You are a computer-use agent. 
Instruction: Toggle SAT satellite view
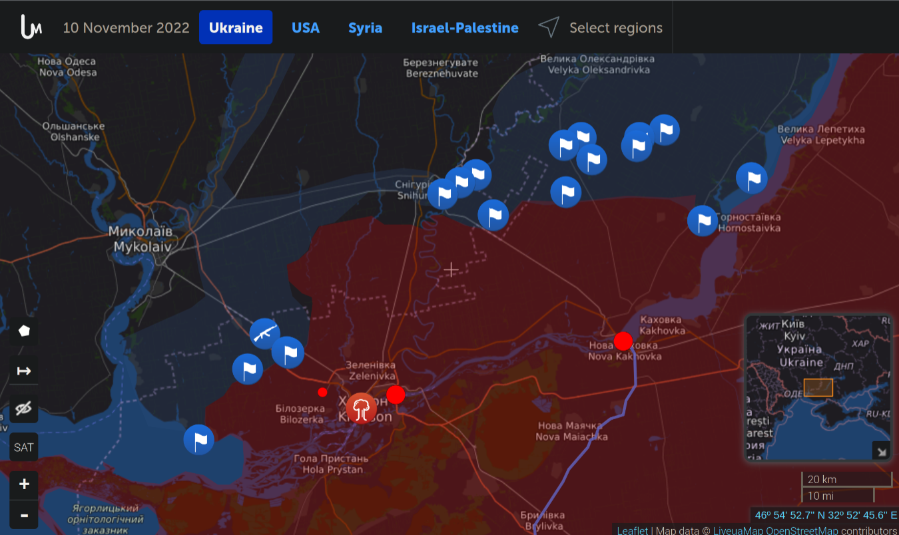click(24, 447)
